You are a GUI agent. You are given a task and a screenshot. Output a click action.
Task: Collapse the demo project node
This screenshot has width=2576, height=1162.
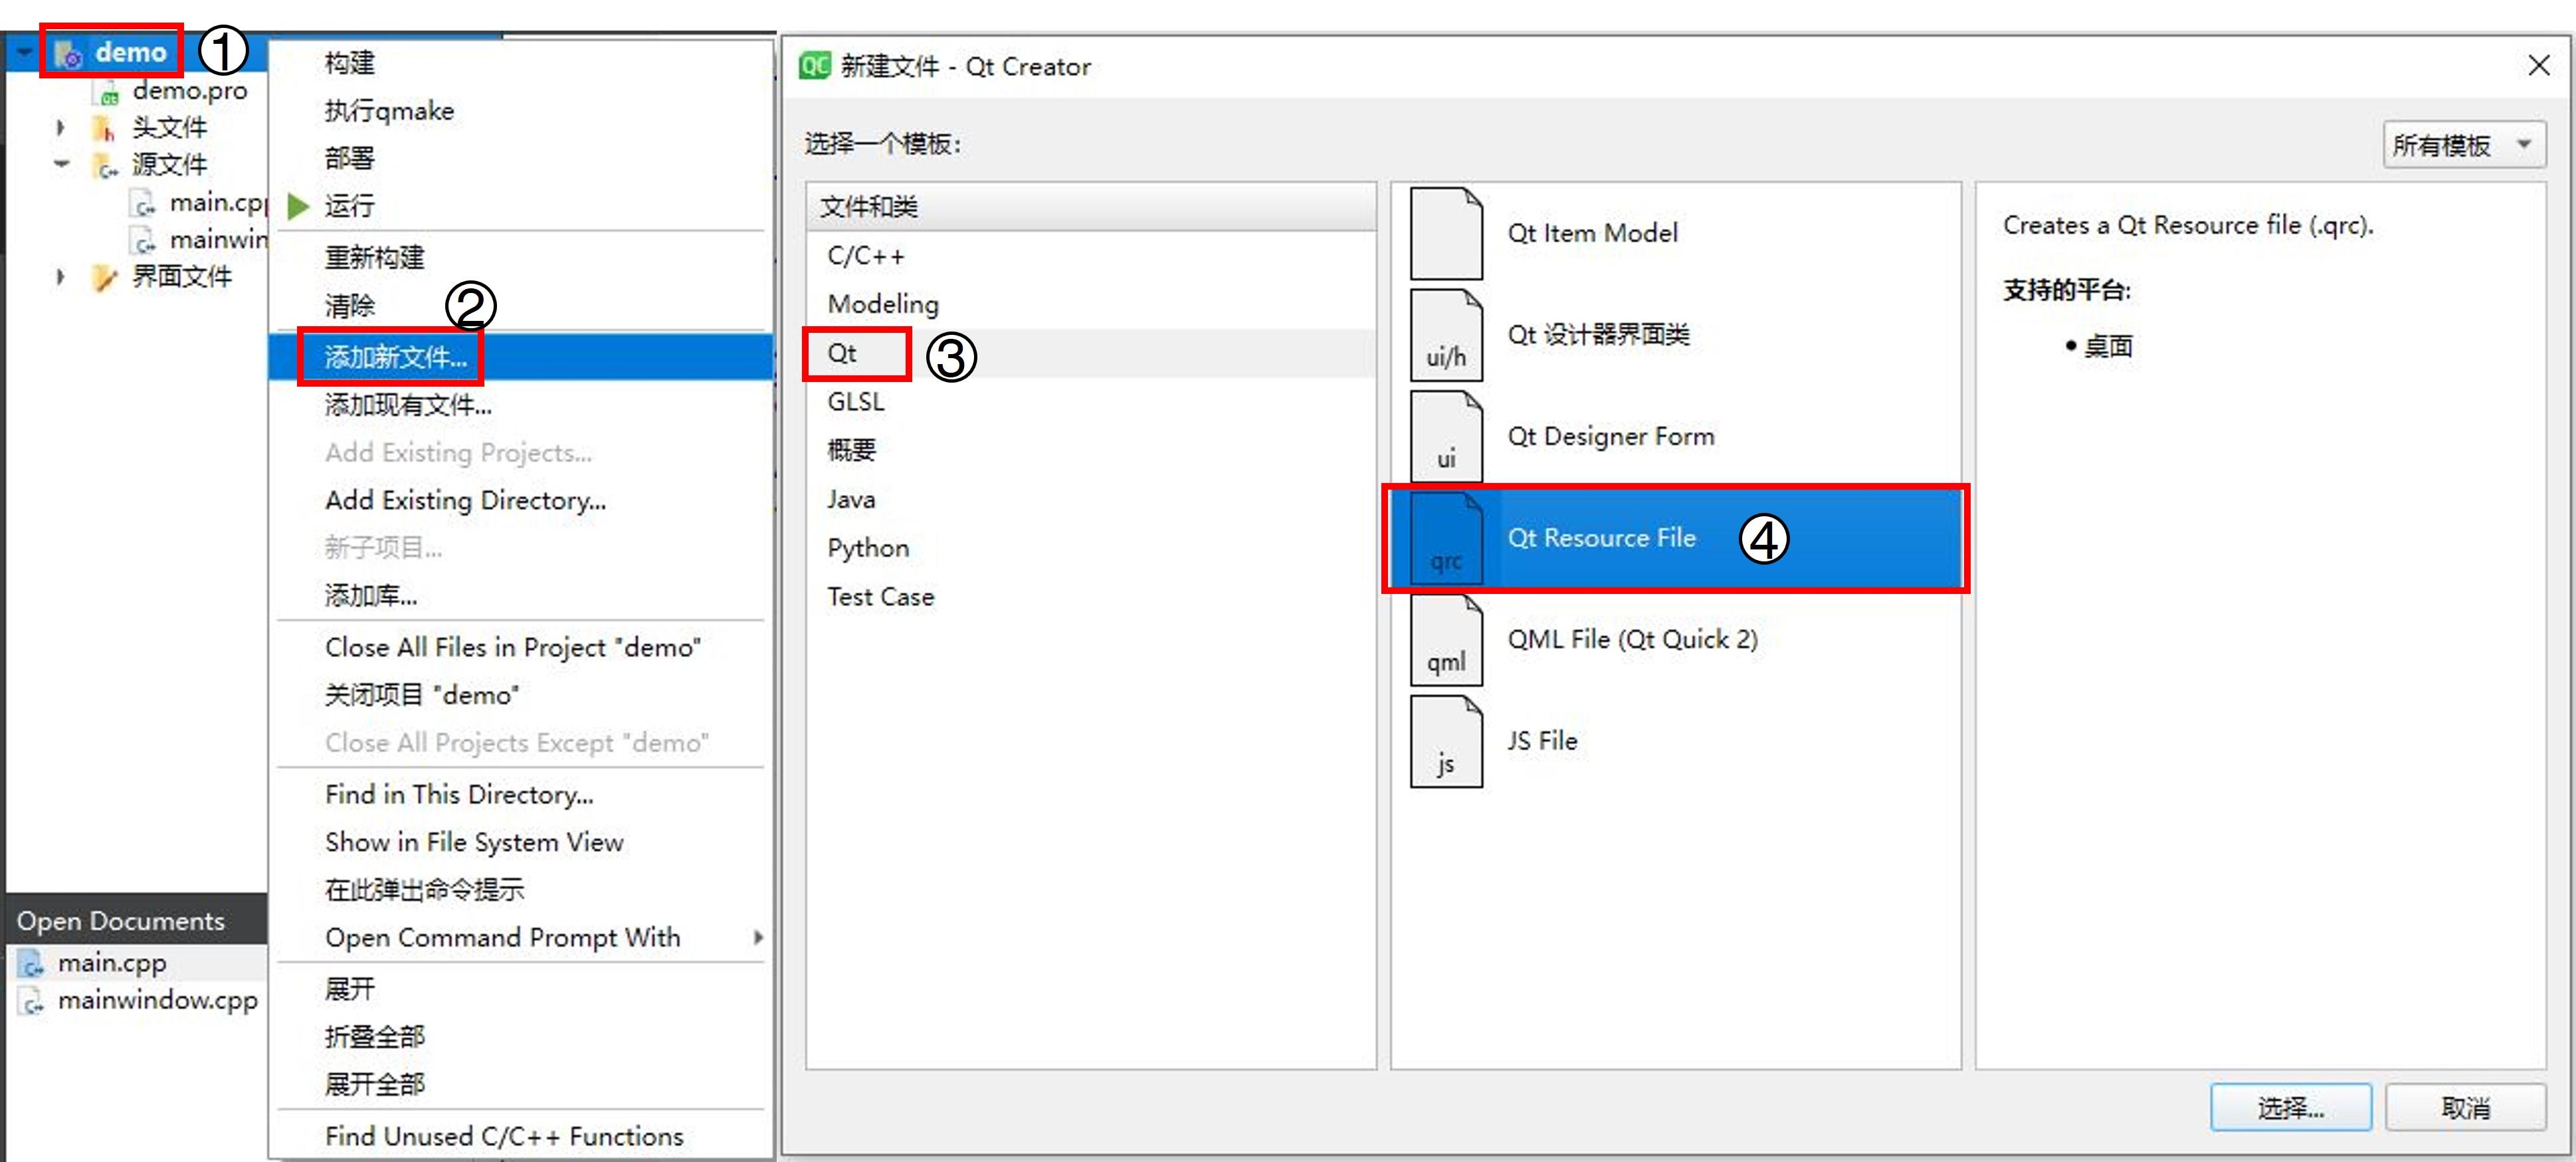tap(24, 51)
